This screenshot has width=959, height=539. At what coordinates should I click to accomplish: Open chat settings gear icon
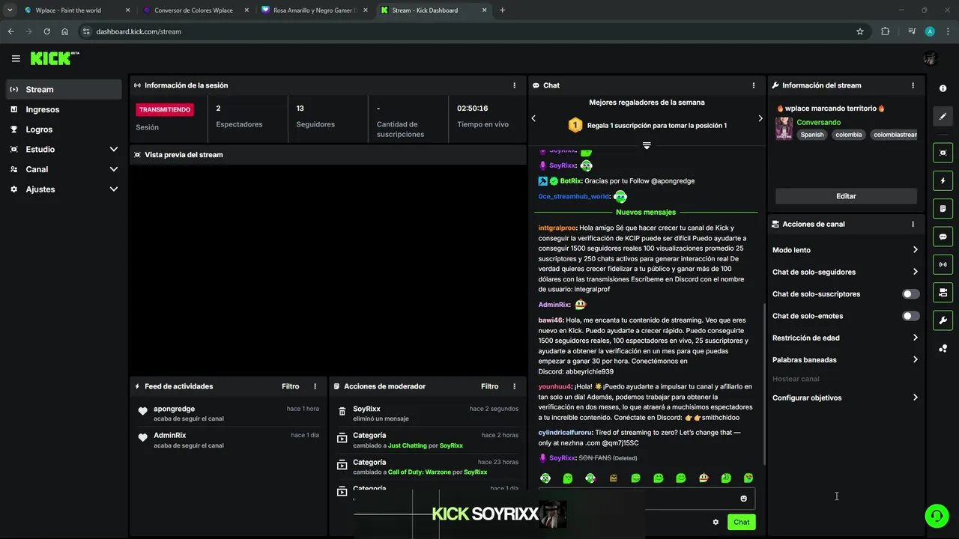716,522
